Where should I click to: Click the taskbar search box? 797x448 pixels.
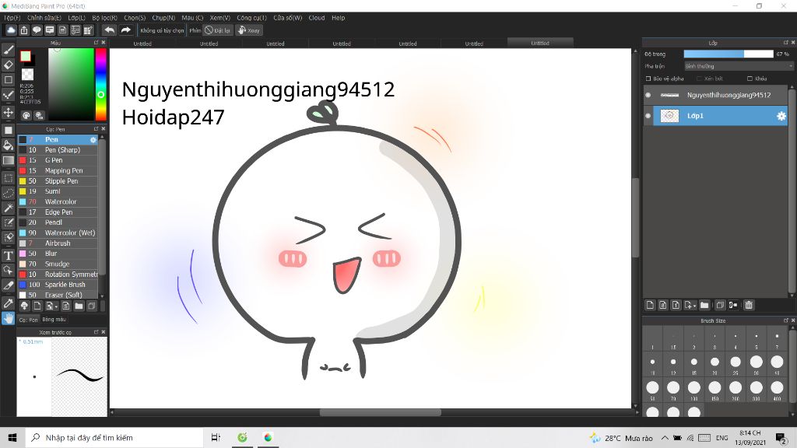click(114, 437)
